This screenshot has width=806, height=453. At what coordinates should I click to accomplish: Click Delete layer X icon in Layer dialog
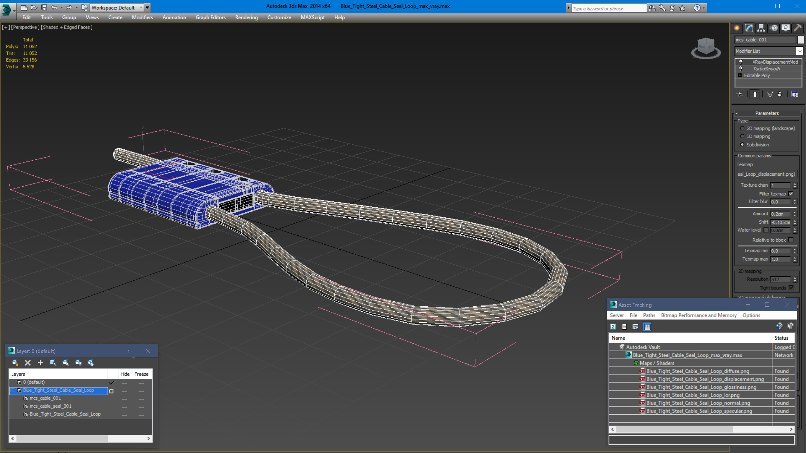click(27, 363)
